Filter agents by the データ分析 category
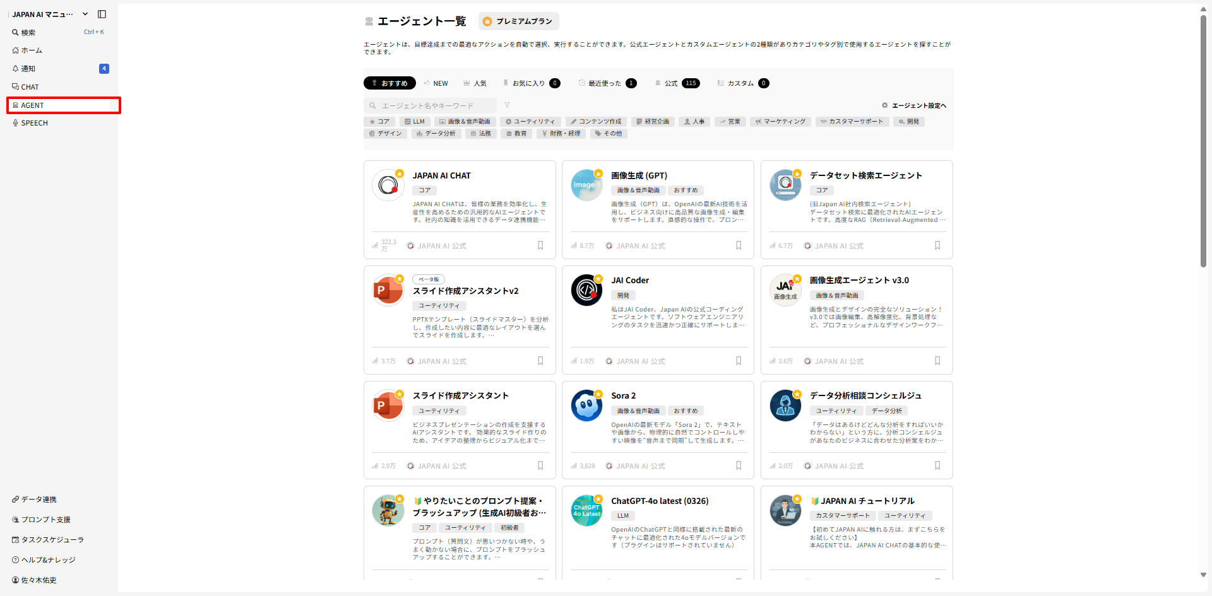 pos(436,133)
